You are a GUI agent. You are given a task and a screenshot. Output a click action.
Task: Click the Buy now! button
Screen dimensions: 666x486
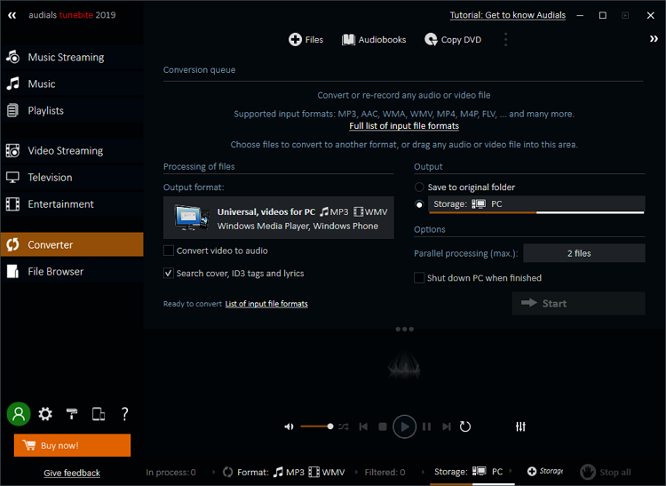tap(72, 445)
